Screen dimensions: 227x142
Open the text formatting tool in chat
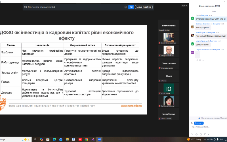tap(192, 134)
